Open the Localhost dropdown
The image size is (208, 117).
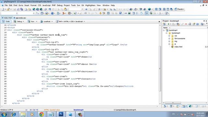coord(52,21)
